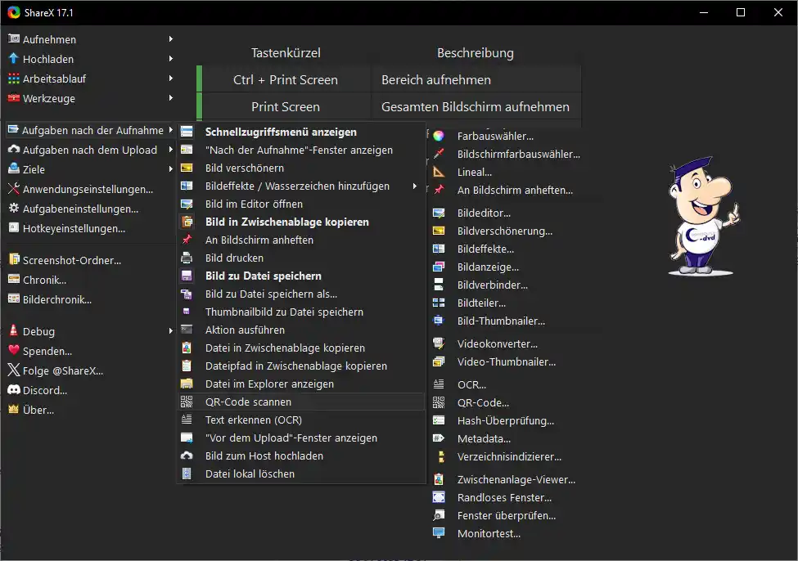Expand the Ziele submenu arrow
This screenshot has width=798, height=561.
[x=171, y=168]
